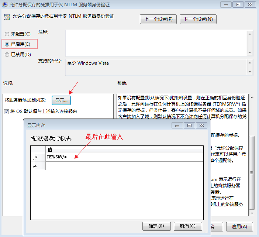Go to 上一个设置(P)

tap(158, 19)
